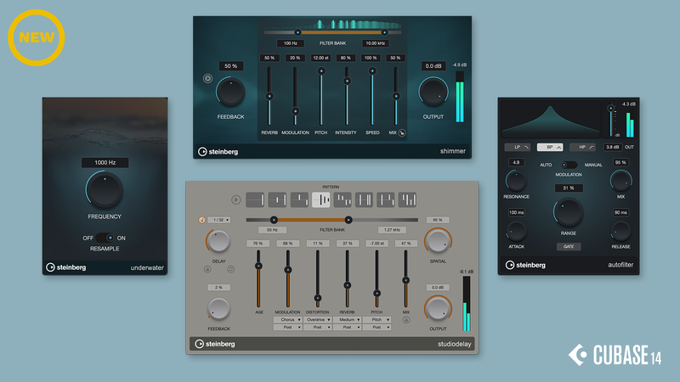Click the shimmer 12.00 st pitch field
The width and height of the screenshot is (680, 382).
pyautogui.click(x=321, y=58)
